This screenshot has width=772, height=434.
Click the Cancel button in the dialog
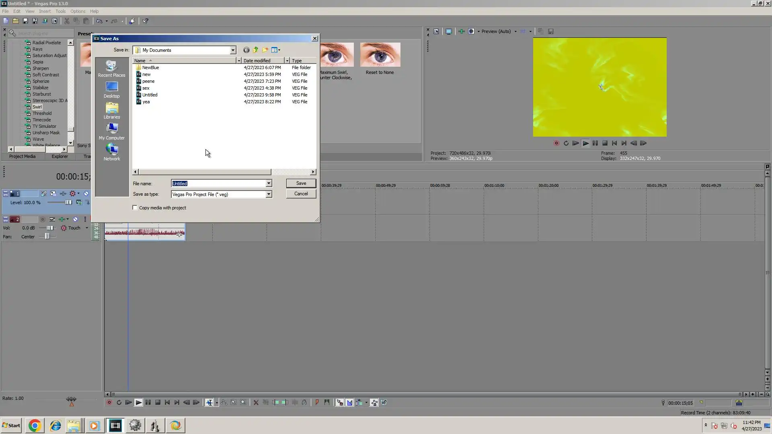click(301, 194)
